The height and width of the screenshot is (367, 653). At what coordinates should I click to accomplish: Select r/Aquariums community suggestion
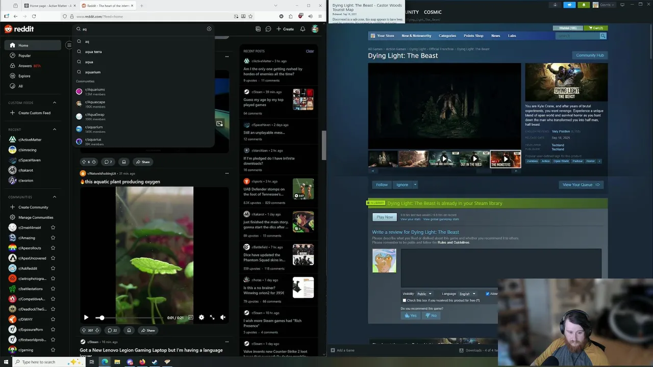pyautogui.click(x=143, y=91)
